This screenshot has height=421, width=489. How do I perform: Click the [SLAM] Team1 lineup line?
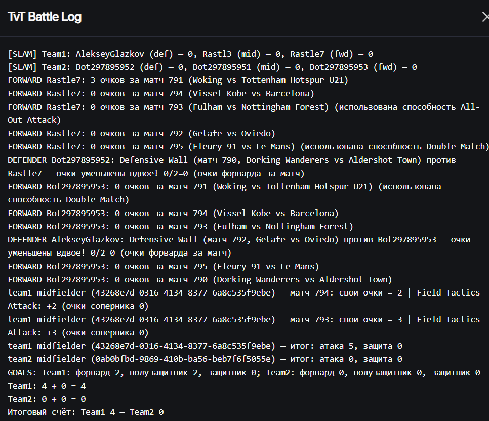pyautogui.click(x=190, y=54)
